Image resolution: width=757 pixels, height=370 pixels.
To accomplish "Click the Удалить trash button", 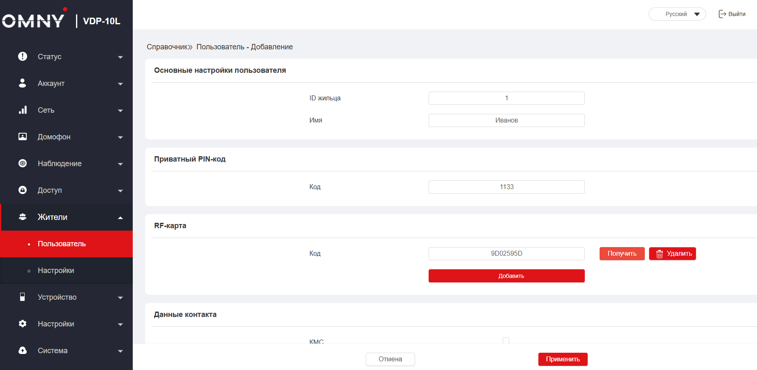I will 672,254.
